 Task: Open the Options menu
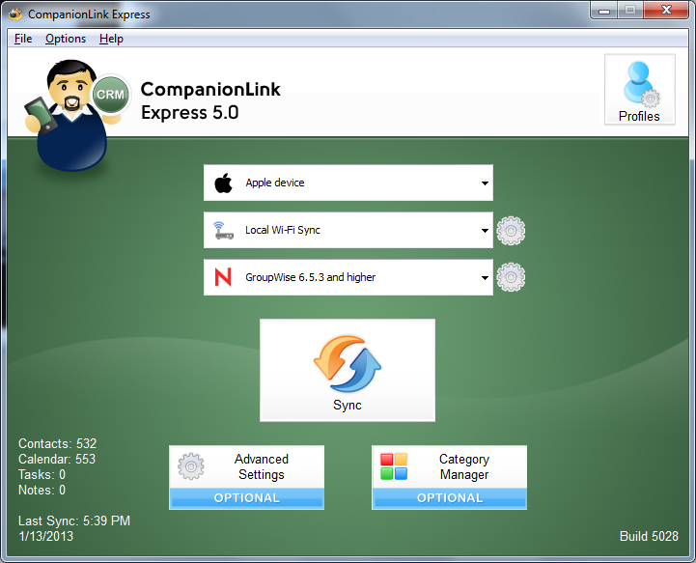pos(66,39)
